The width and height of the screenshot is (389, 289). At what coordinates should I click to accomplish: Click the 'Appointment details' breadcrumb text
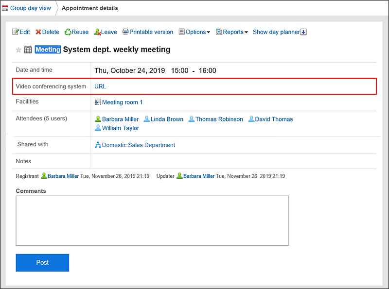[90, 8]
